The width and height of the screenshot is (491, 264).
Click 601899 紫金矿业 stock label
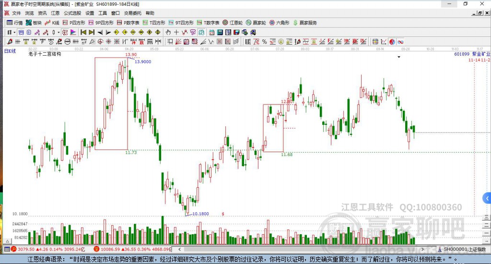[x=472, y=54]
